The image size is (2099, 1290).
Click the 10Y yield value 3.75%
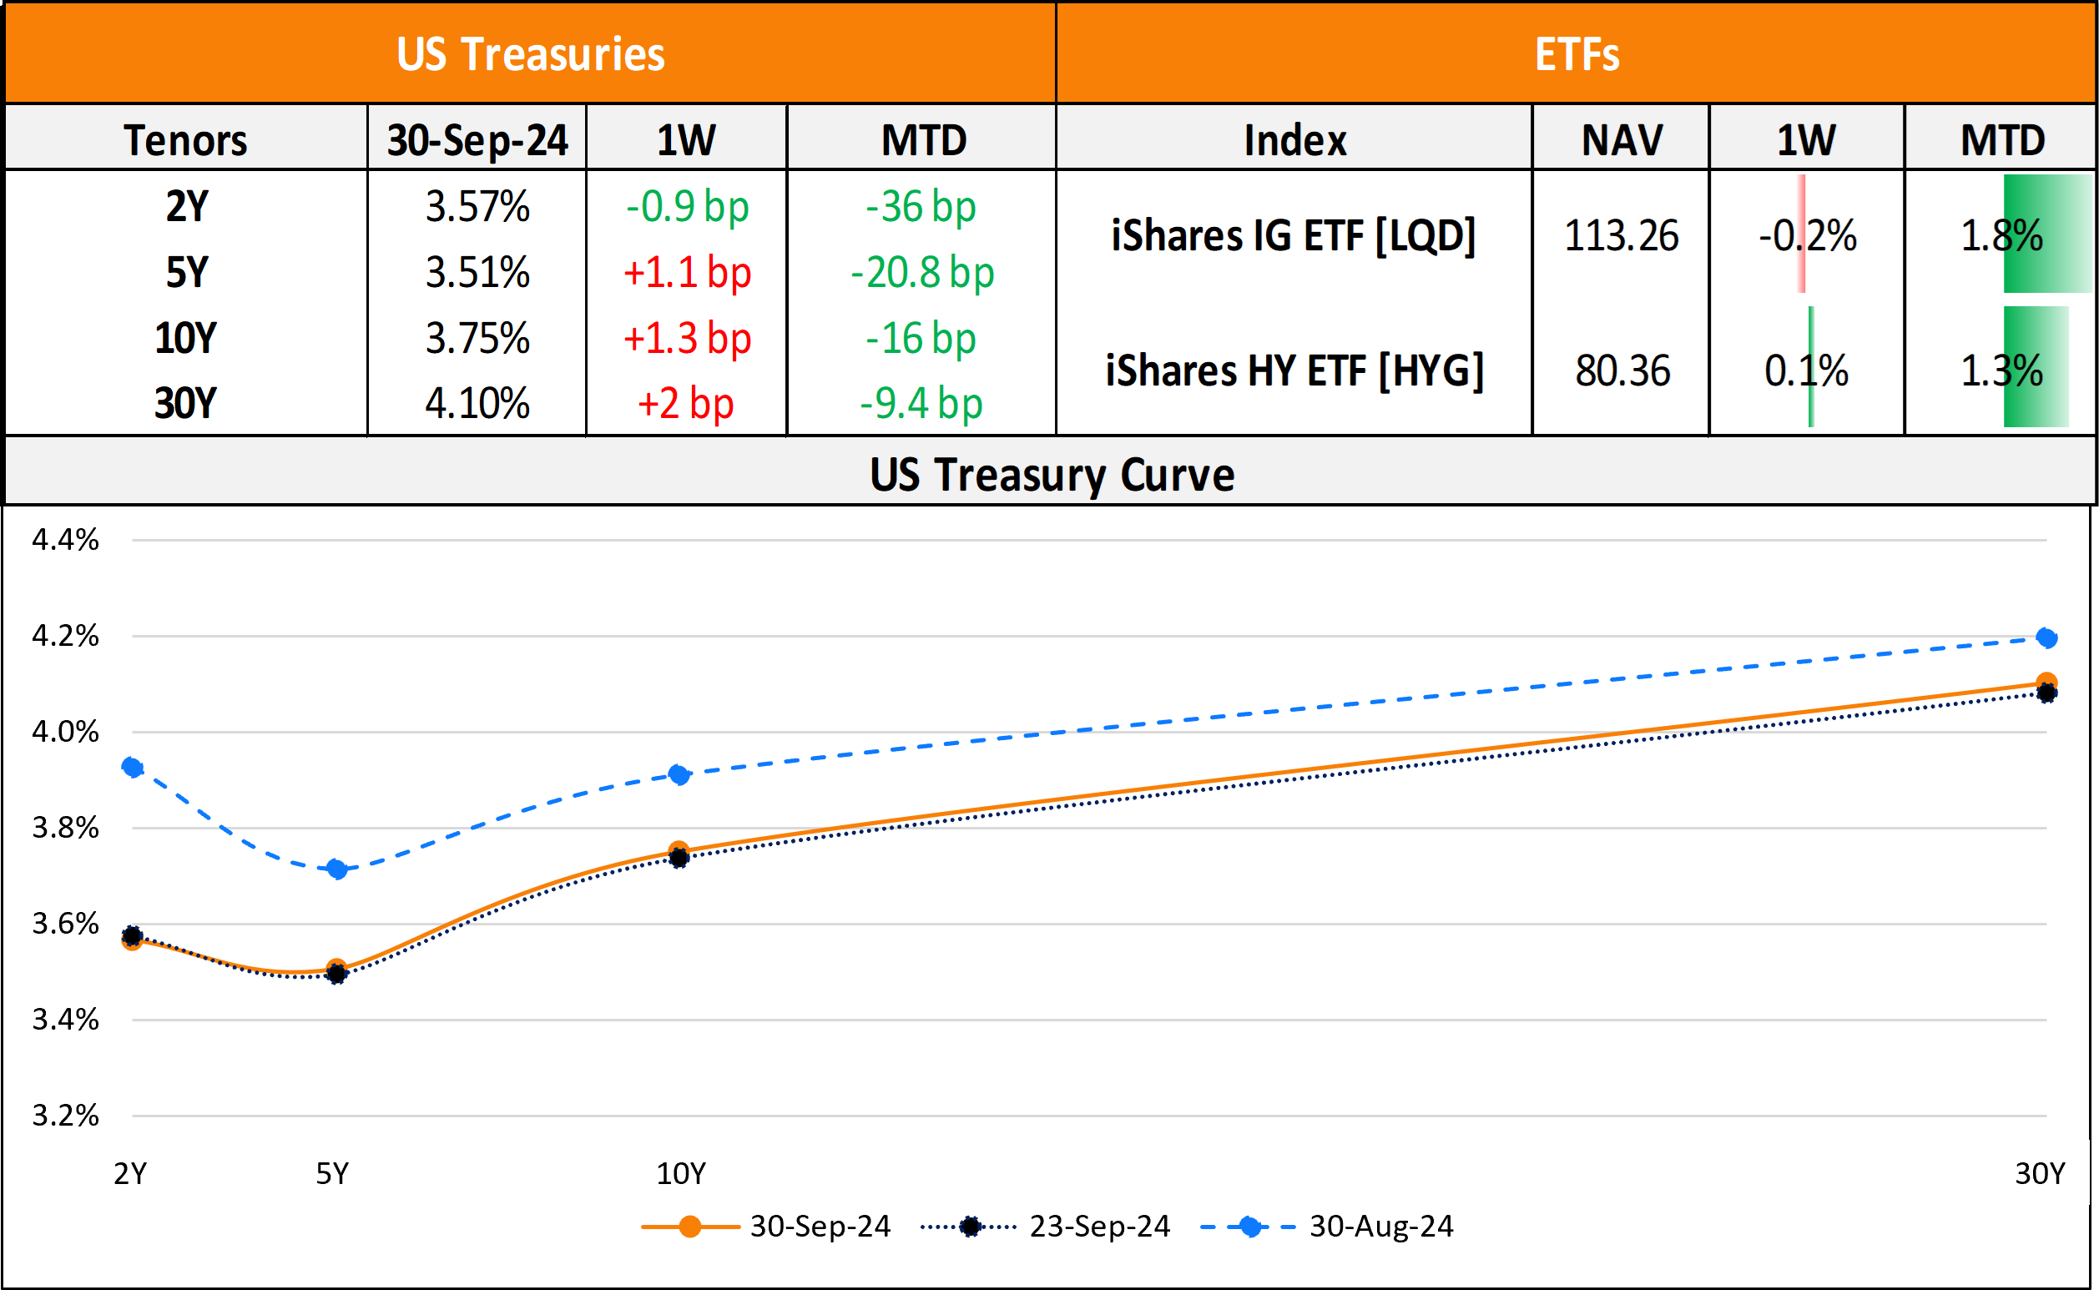pyautogui.click(x=477, y=338)
